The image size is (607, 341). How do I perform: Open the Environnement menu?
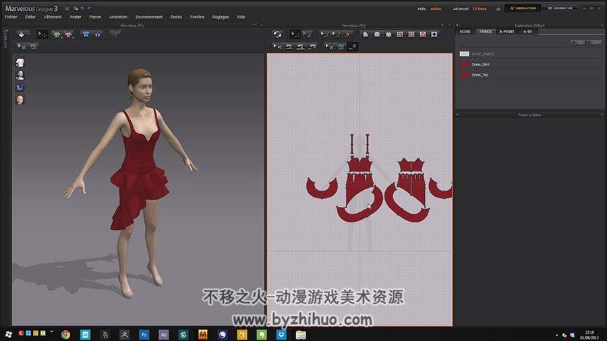(x=149, y=17)
